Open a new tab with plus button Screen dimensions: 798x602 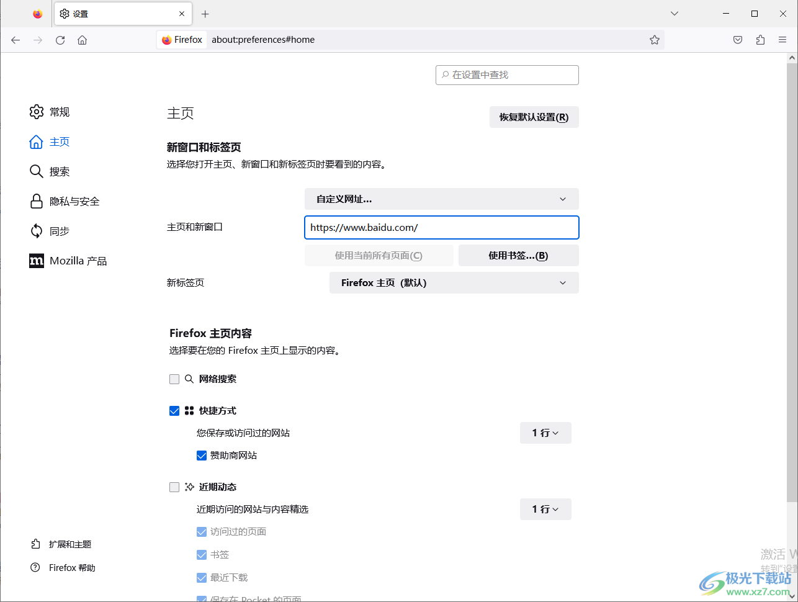coord(205,14)
